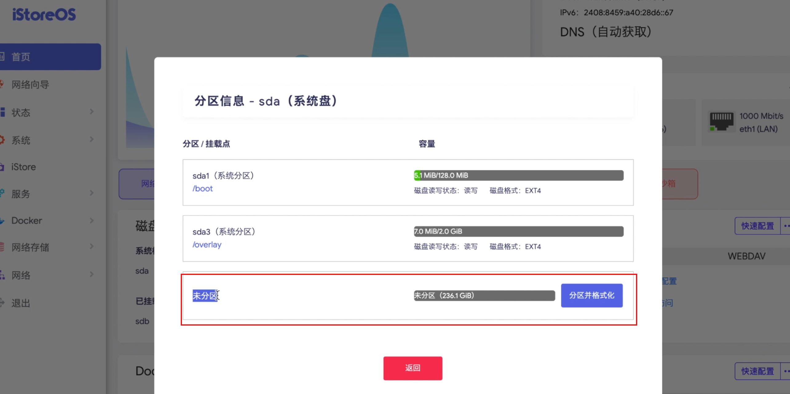
Task: Open the /overlay mount point link
Action: pyautogui.click(x=207, y=245)
